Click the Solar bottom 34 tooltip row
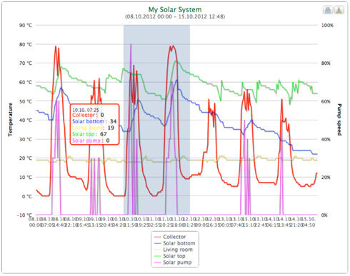Image resolution: width=350 pixels, height=276 pixels. pyautogui.click(x=94, y=121)
